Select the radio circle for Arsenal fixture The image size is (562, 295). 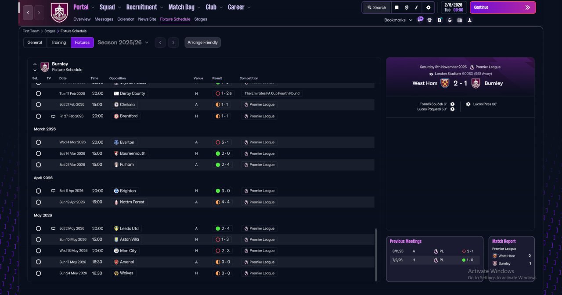(38, 262)
